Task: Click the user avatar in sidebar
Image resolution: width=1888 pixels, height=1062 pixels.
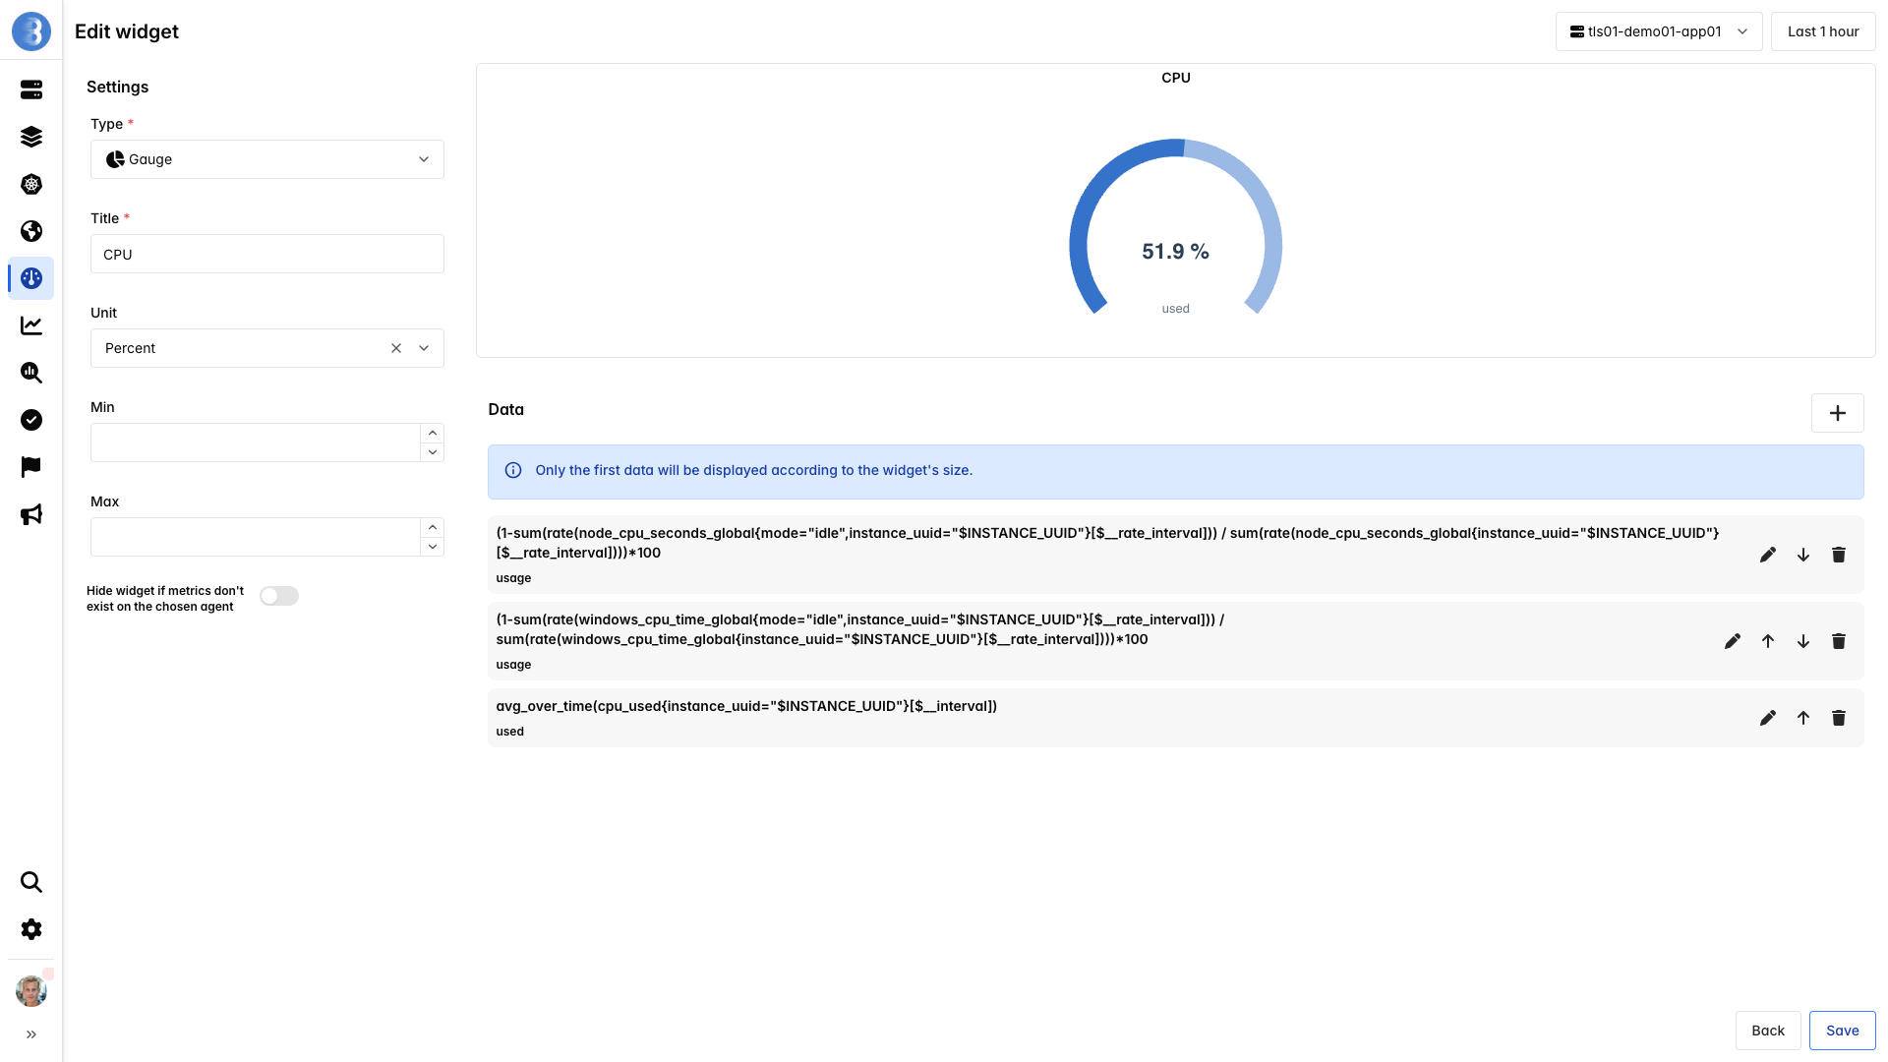Action: [31, 991]
